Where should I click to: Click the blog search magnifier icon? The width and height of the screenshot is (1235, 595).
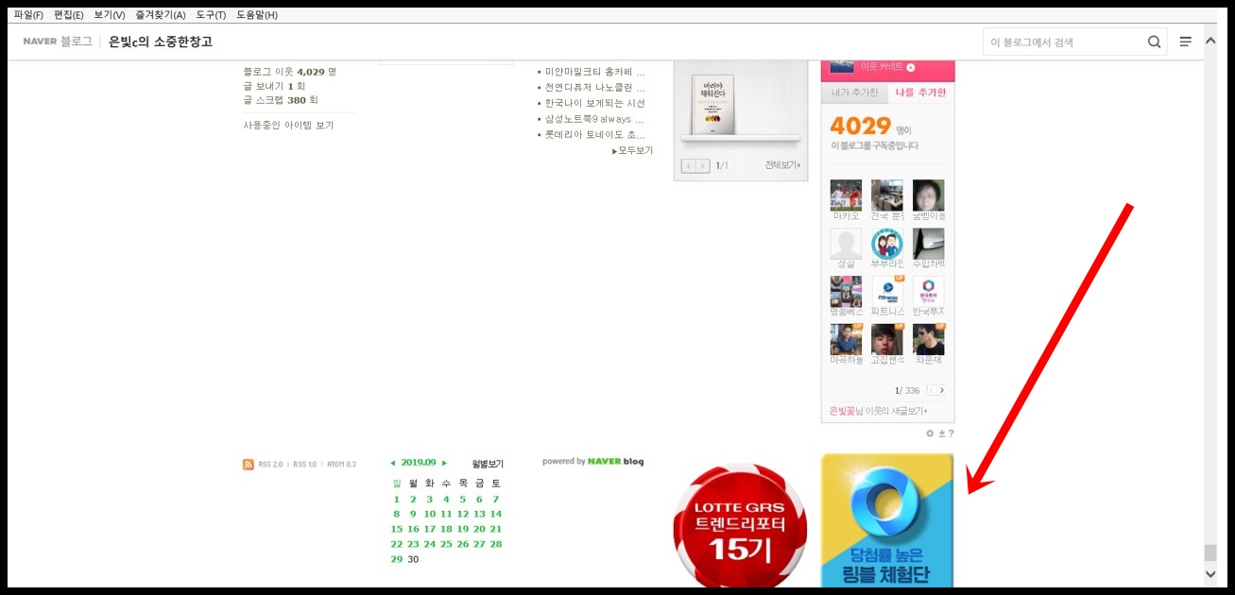pyautogui.click(x=1154, y=42)
